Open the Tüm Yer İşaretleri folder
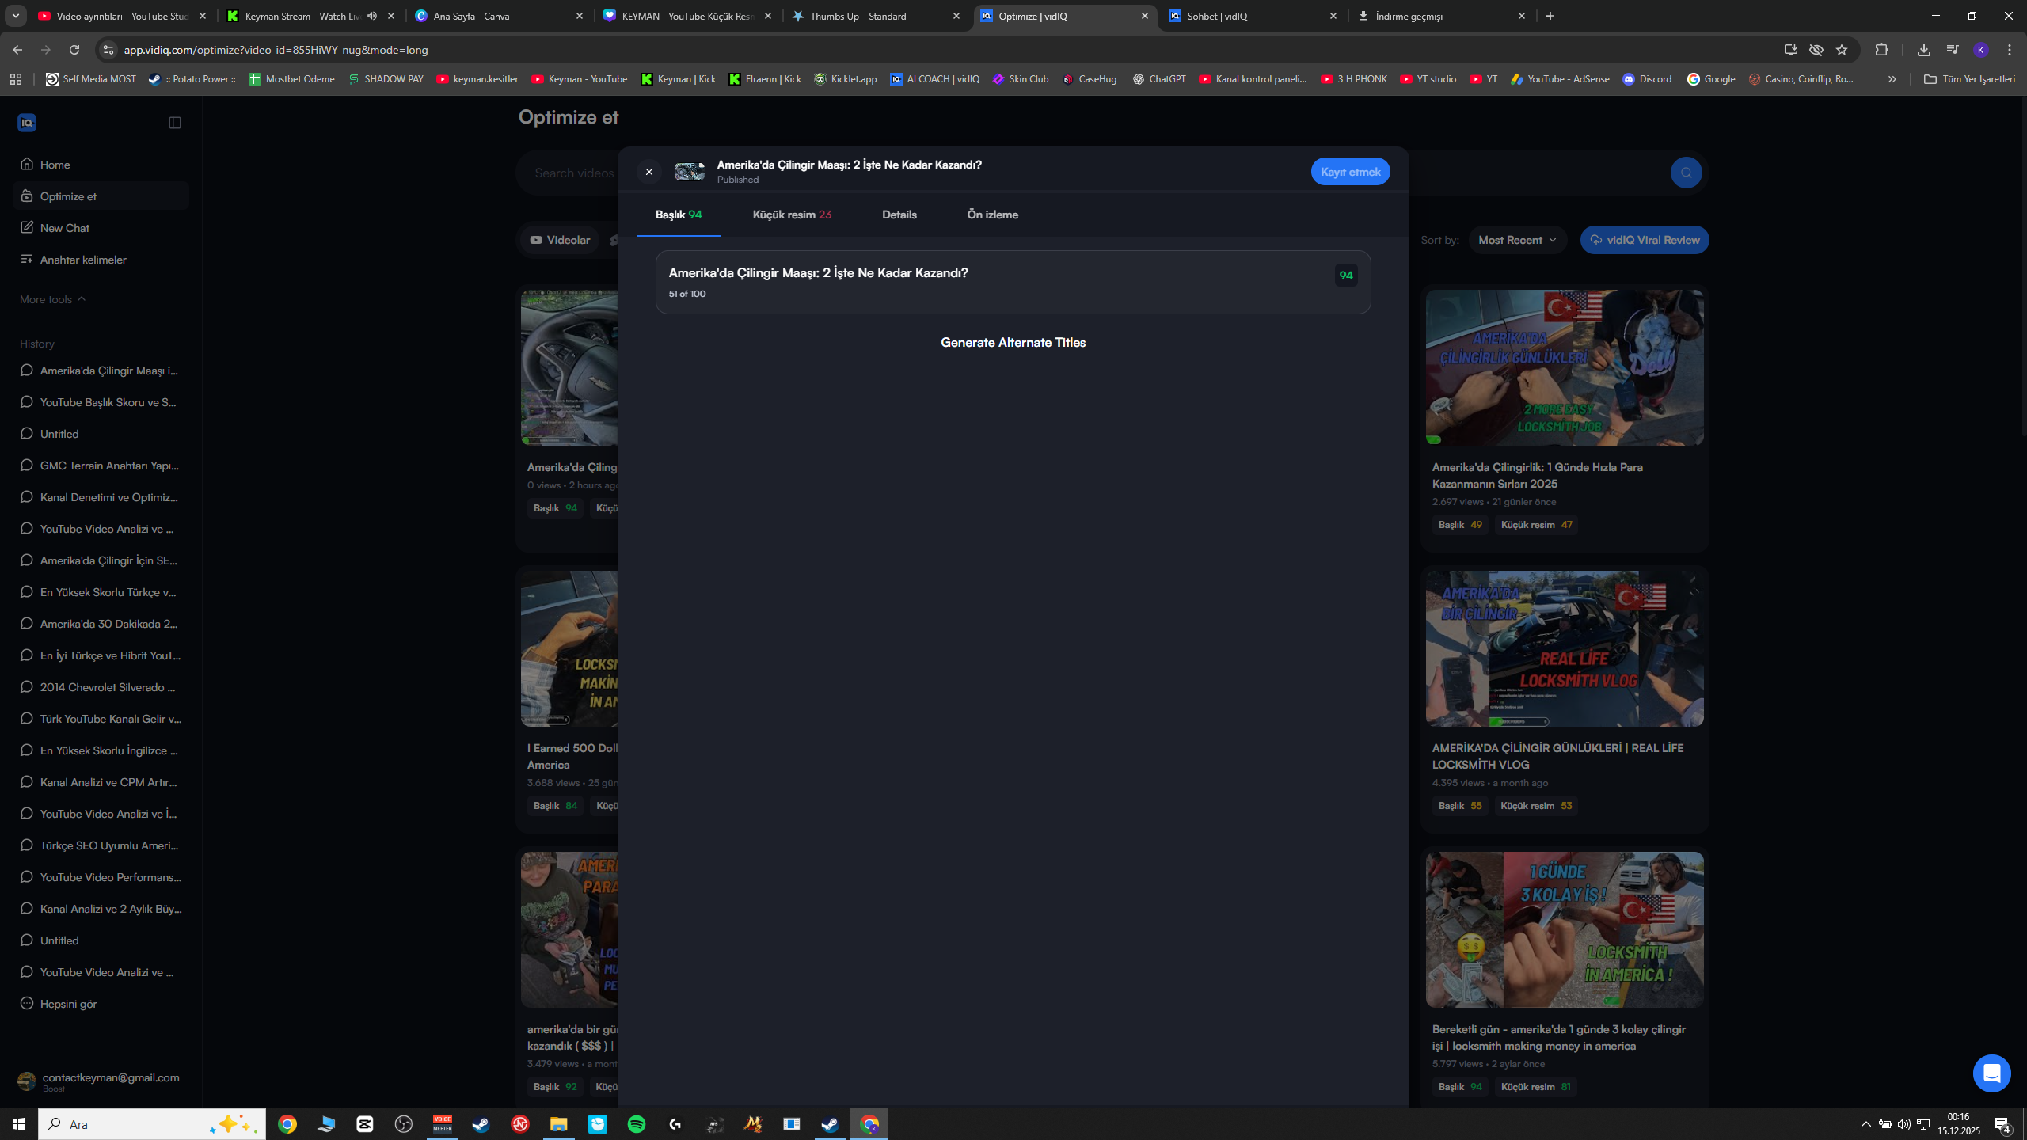Image resolution: width=2027 pixels, height=1140 pixels. pyautogui.click(x=1969, y=79)
